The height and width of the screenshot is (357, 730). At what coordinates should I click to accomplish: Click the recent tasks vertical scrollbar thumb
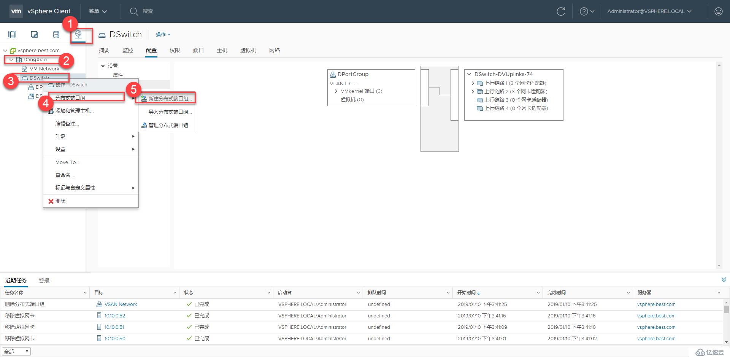[x=726, y=309]
